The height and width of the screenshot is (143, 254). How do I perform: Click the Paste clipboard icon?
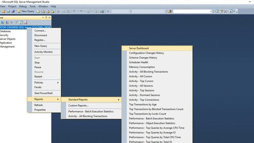68,12
